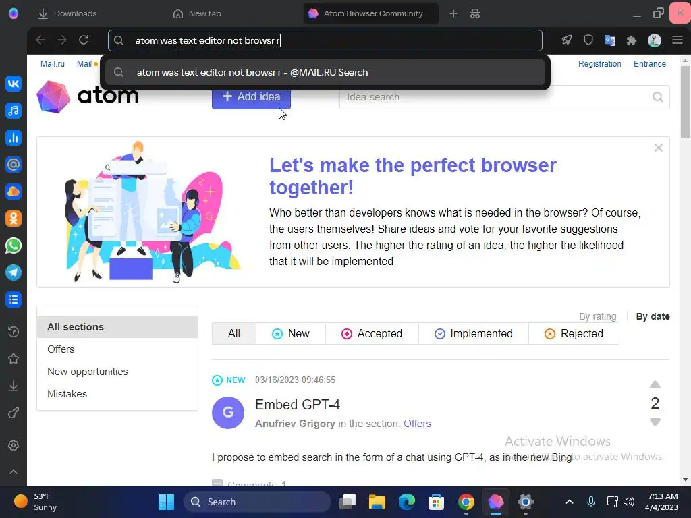Reload the current page
Viewport: 691px width, 518px height.
pos(84,40)
